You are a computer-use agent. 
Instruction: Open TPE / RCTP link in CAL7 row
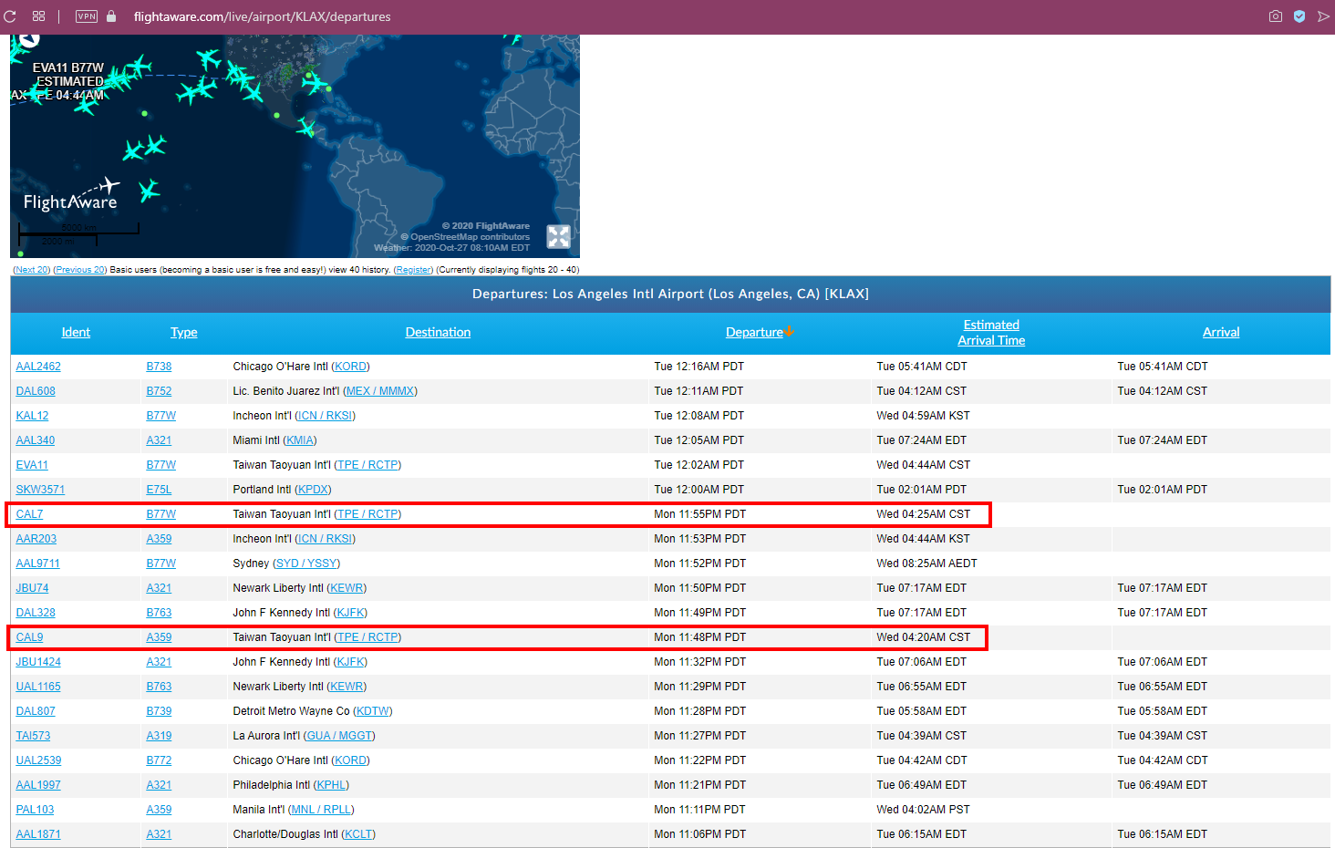pos(367,514)
